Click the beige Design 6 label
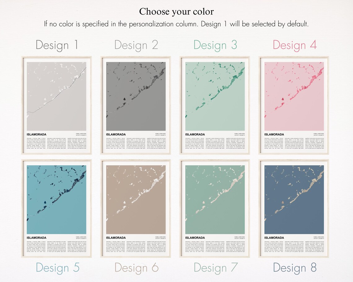The height and width of the screenshot is (282, 353). point(137,267)
